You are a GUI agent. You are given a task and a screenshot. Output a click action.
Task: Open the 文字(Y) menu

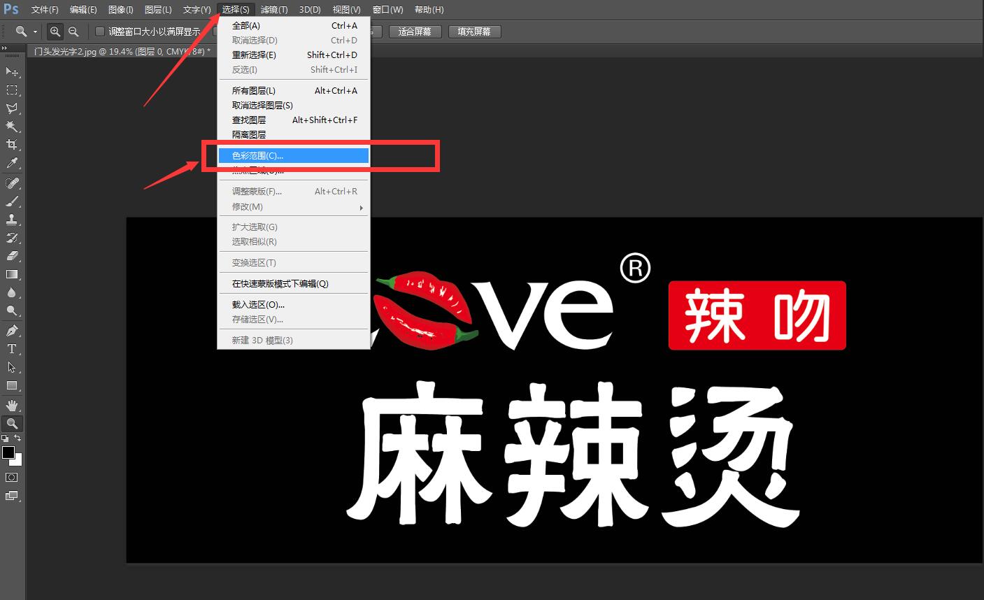click(197, 10)
